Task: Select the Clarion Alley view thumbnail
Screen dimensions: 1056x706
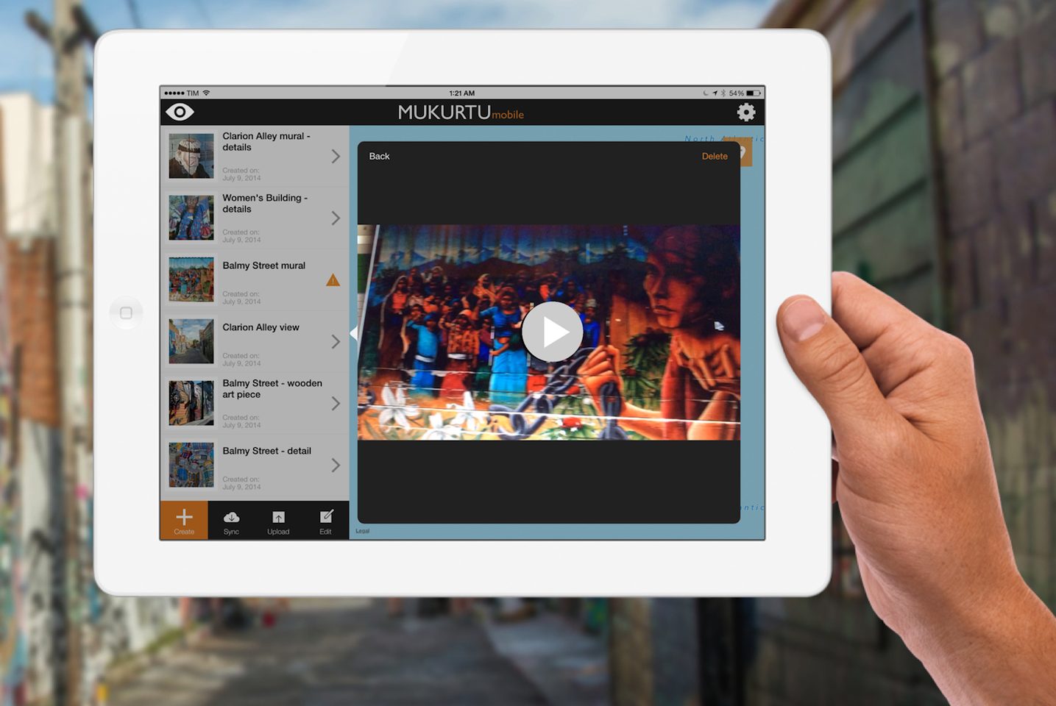Action: [x=191, y=341]
